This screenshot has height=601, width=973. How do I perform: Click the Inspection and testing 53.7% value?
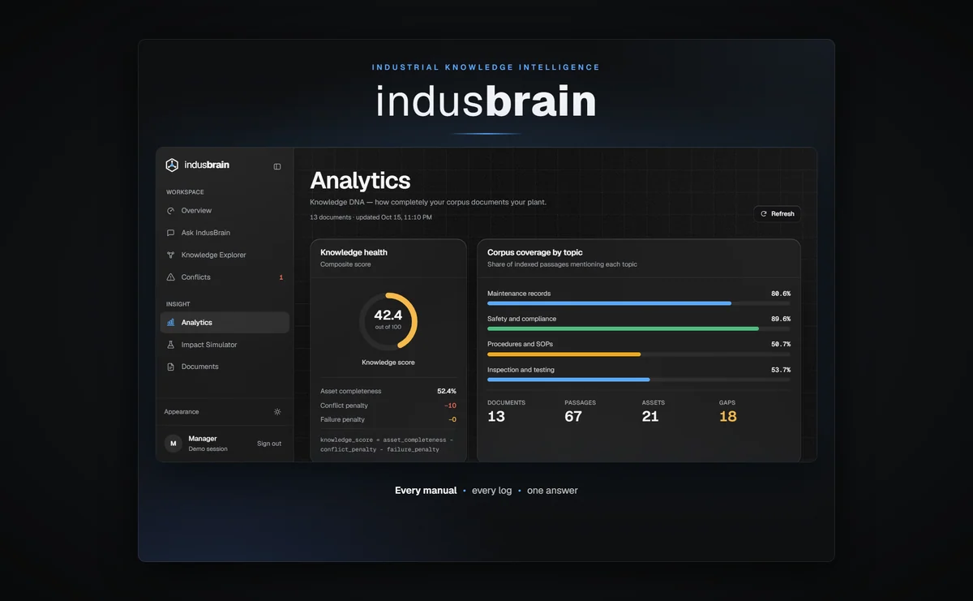click(781, 370)
